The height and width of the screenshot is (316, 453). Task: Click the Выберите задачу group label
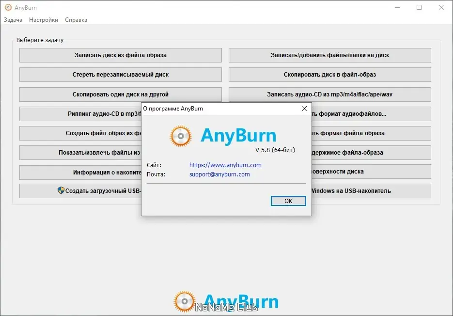[x=40, y=40]
